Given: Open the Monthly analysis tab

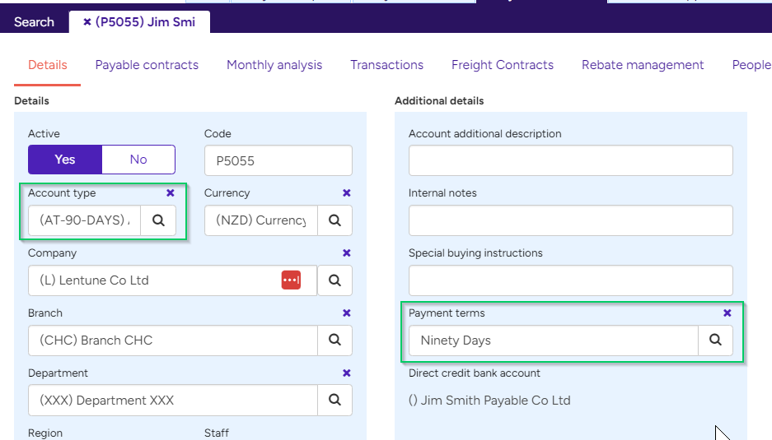Looking at the screenshot, I should point(274,65).
